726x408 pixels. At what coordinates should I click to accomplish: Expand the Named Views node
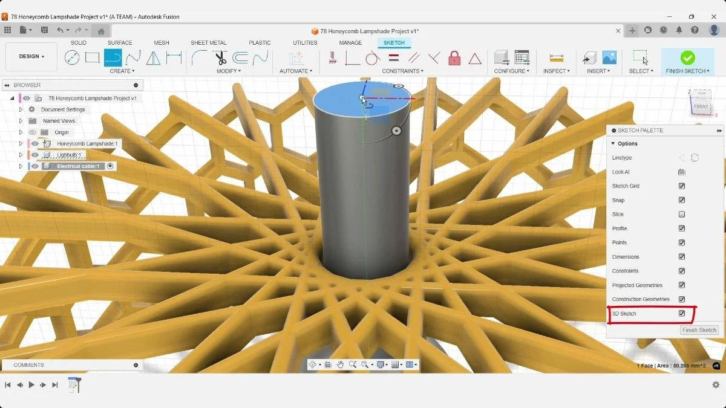pos(21,121)
